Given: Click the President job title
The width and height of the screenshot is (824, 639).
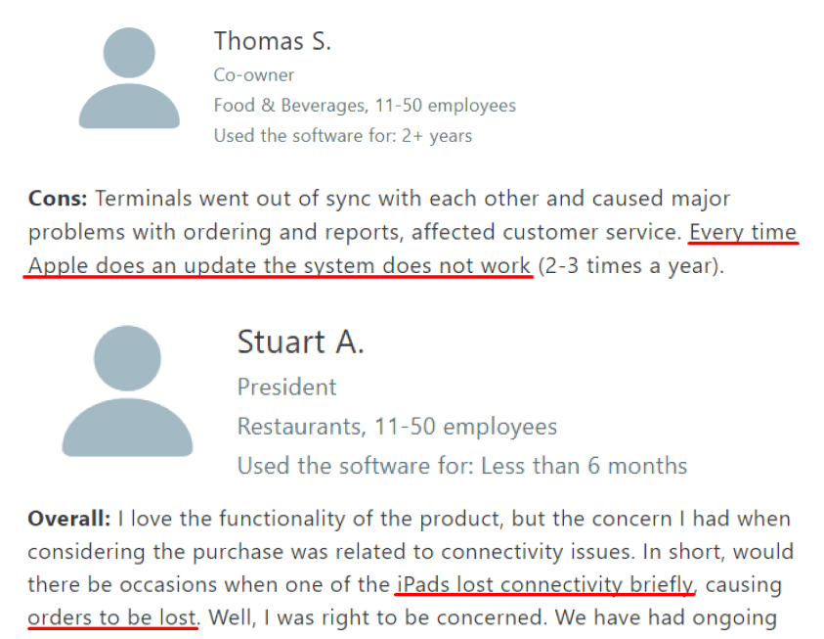Looking at the screenshot, I should [286, 387].
